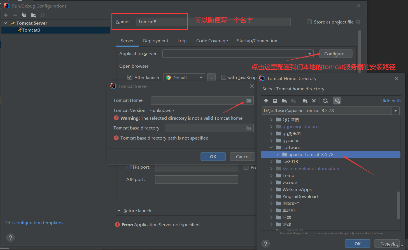408x250 pixels.
Task: Click the file tree vertical scrollbar
Action: 398,205
